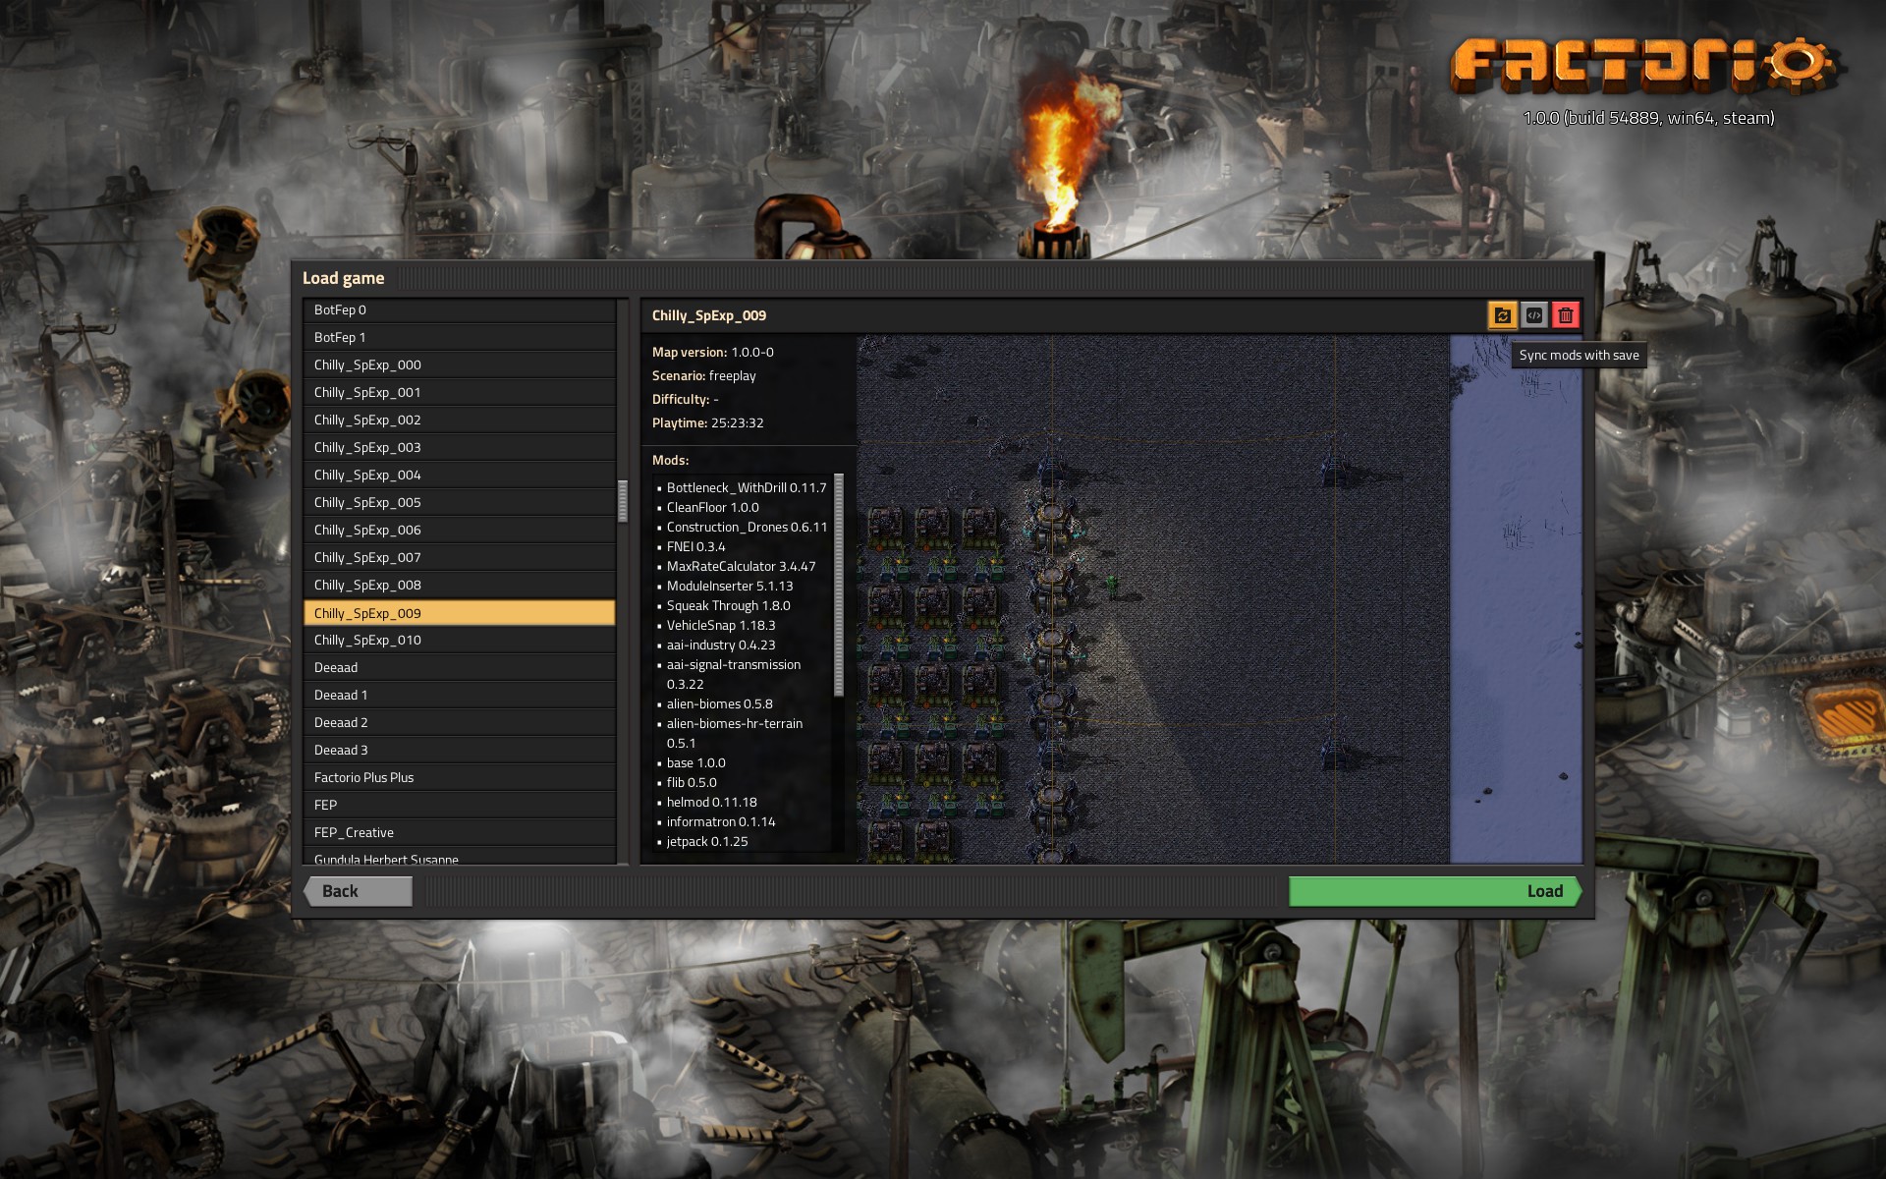Select save Chilly_SpExp_003

(460, 447)
